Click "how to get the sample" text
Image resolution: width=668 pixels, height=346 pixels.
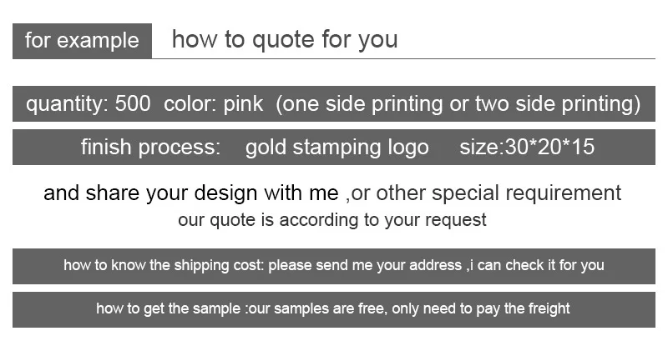pos(169,308)
